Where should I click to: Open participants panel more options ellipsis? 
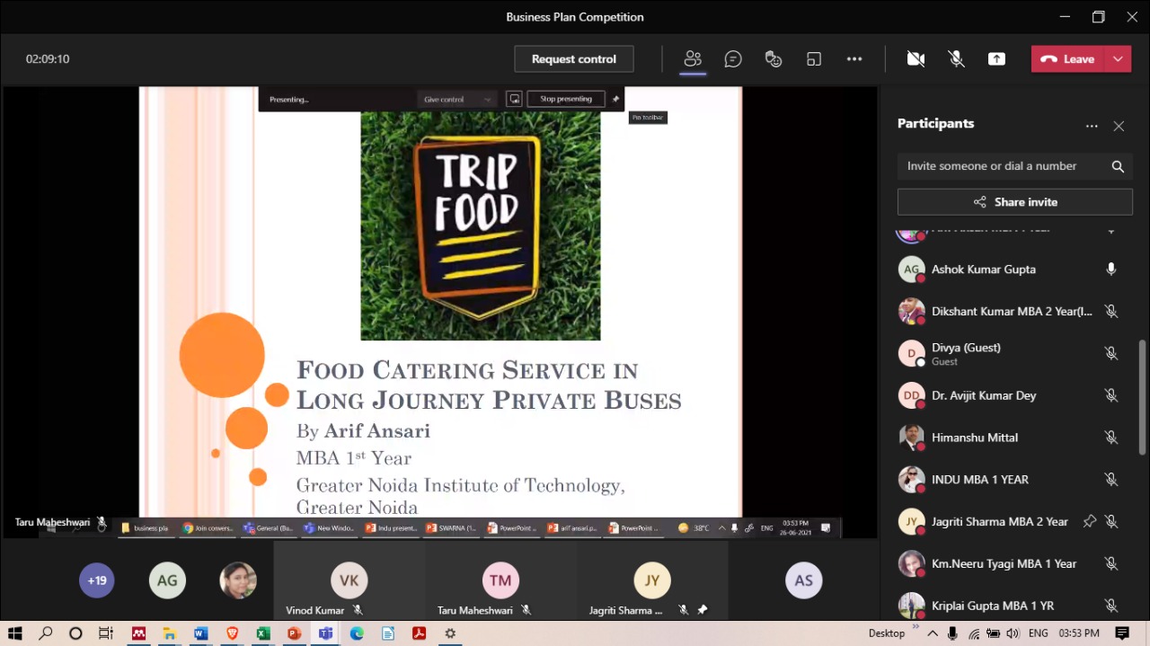click(1092, 127)
